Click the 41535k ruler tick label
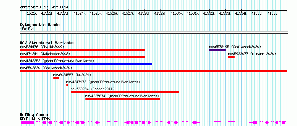 257,14
